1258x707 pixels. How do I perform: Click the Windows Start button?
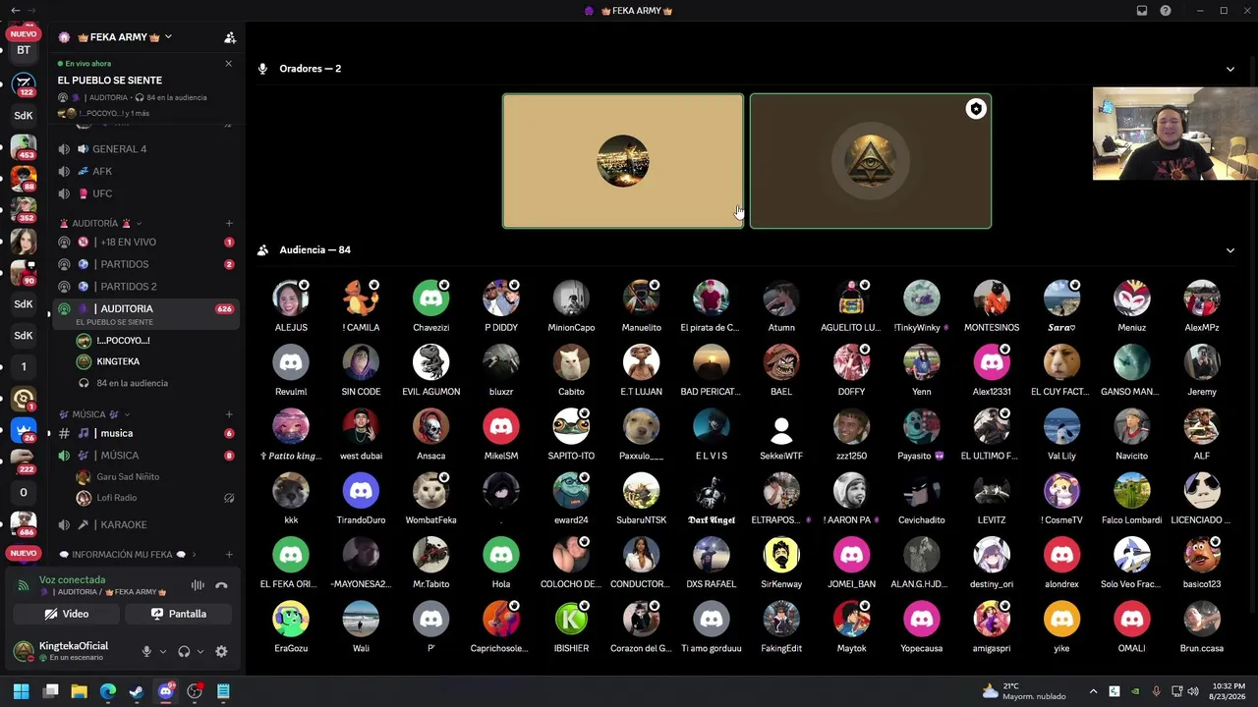tap(21, 691)
